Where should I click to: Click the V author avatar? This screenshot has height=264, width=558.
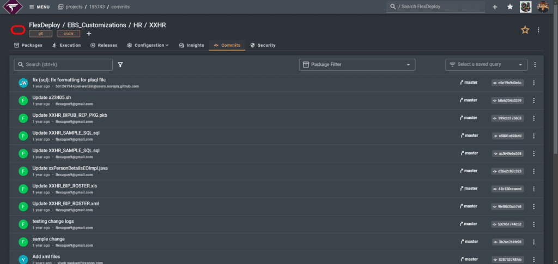[x=23, y=260]
